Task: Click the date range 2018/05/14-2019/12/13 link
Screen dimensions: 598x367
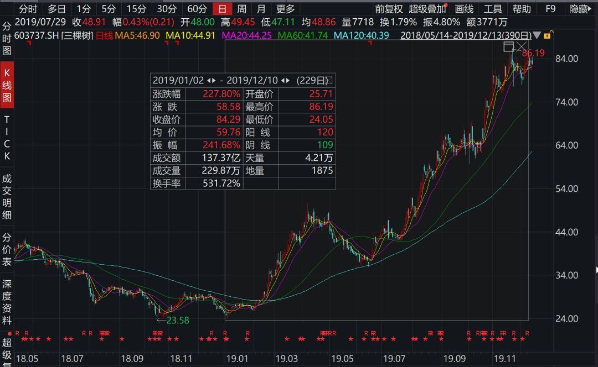Action: (466, 35)
